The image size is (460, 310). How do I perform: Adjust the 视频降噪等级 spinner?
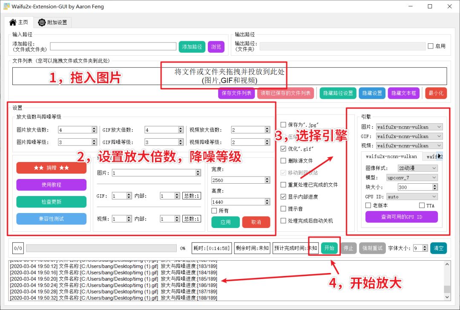[250, 142]
